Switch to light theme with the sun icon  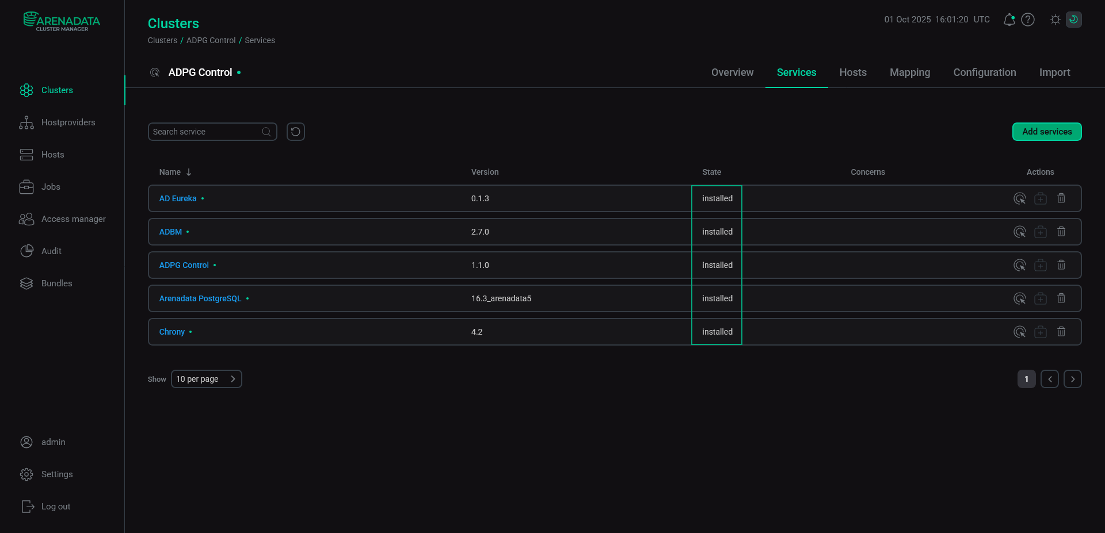point(1056,19)
